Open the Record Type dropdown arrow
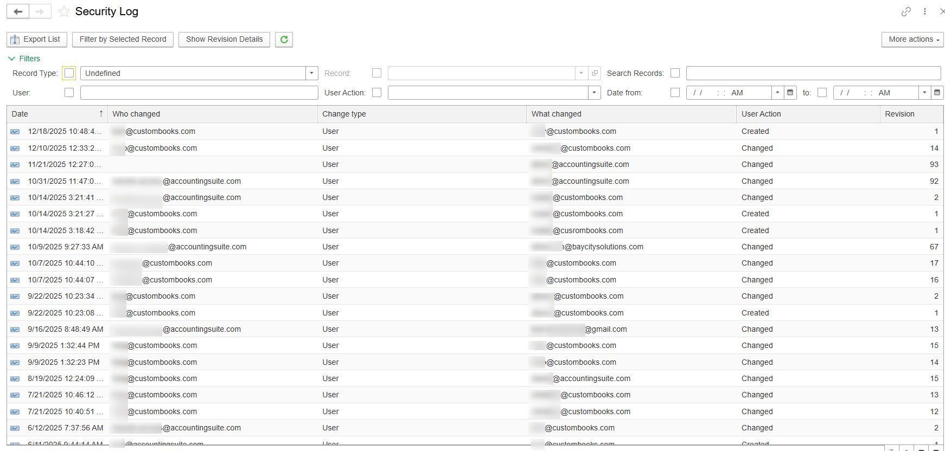Image resolution: width=945 pixels, height=451 pixels. coord(311,73)
